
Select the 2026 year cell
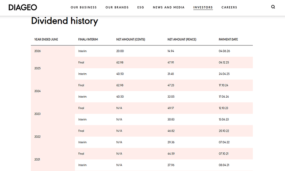click(x=38, y=51)
